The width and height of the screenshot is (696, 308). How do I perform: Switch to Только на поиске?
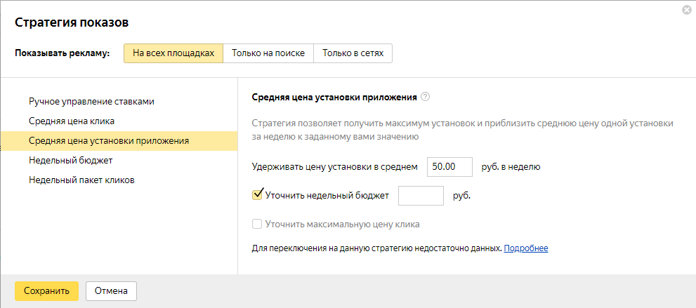pos(268,54)
